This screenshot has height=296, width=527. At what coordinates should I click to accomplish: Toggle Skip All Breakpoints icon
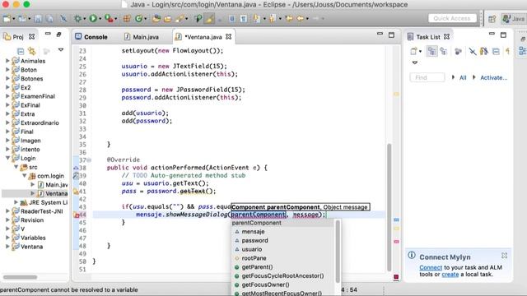pos(63,19)
